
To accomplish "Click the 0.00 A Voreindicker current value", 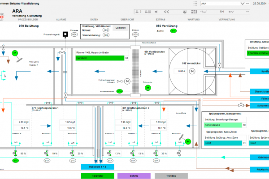I will 181,71.
